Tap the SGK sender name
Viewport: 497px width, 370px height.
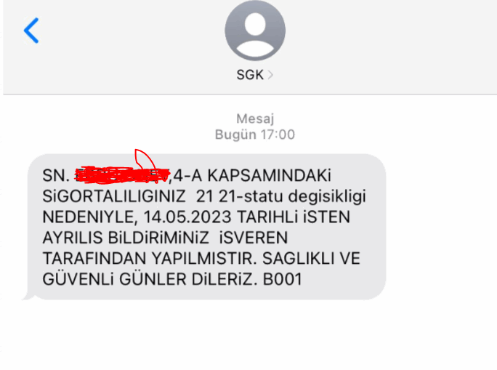(x=250, y=75)
